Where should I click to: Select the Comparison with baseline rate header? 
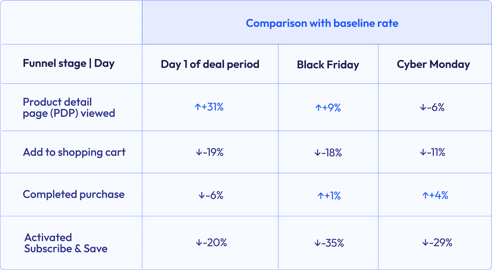click(322, 23)
